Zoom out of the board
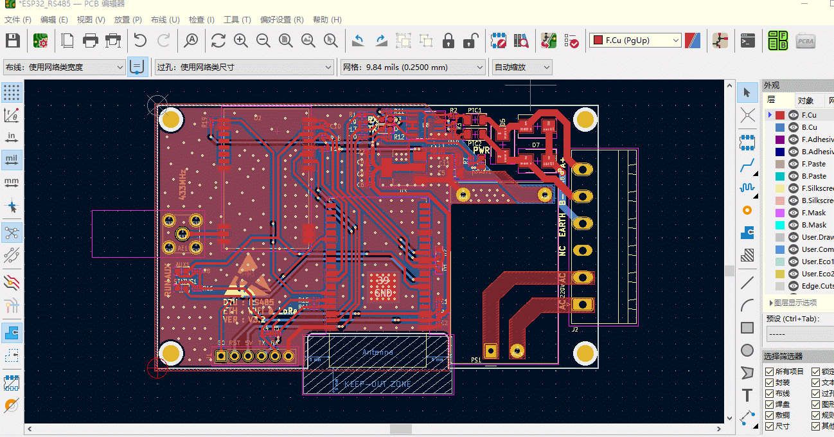834x437 pixels. [x=263, y=41]
